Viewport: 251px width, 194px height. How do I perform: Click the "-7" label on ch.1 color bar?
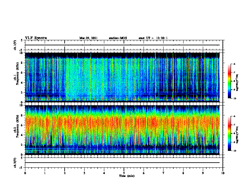pos(234,73)
